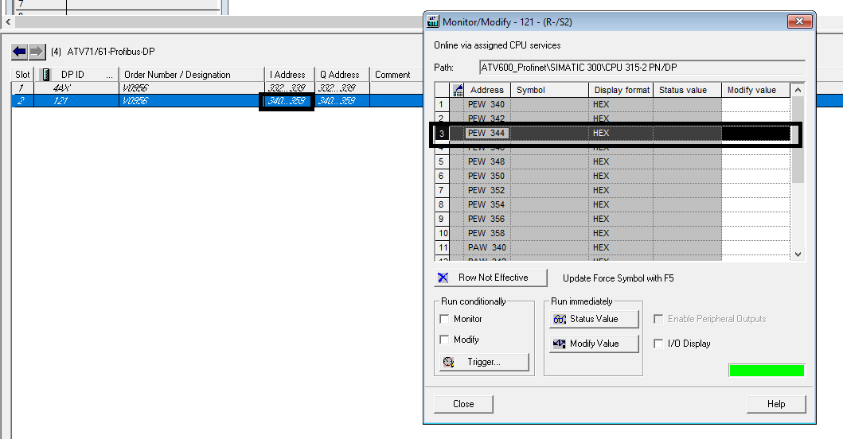Viewport: 843px width, 439px height.
Task: Select row PEW 352
Action: point(612,190)
